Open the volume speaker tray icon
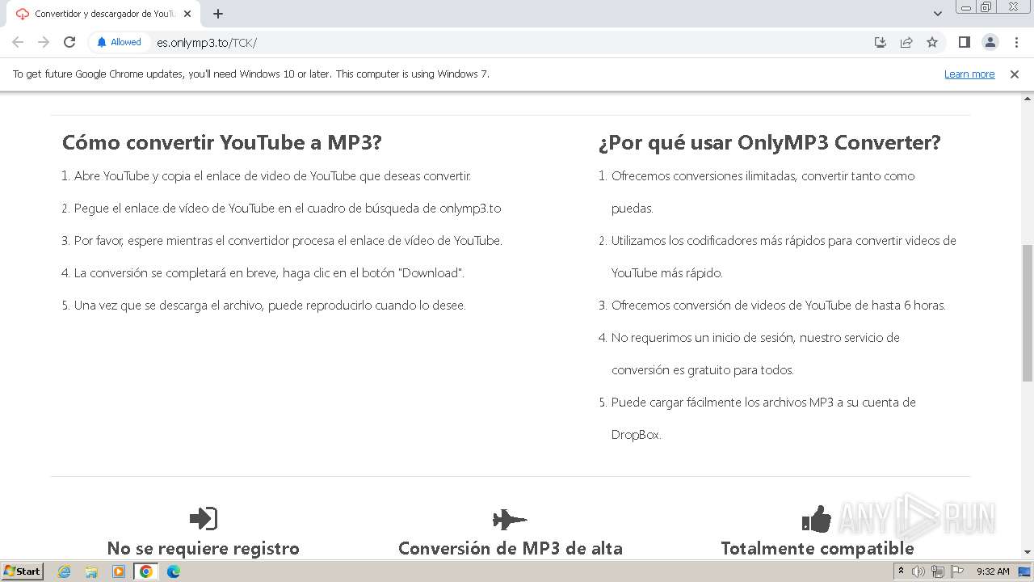Image resolution: width=1034 pixels, height=582 pixels. (918, 571)
